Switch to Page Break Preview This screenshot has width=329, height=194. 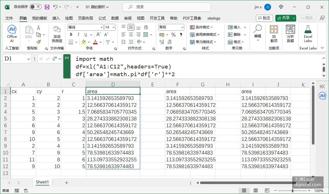click(267, 191)
